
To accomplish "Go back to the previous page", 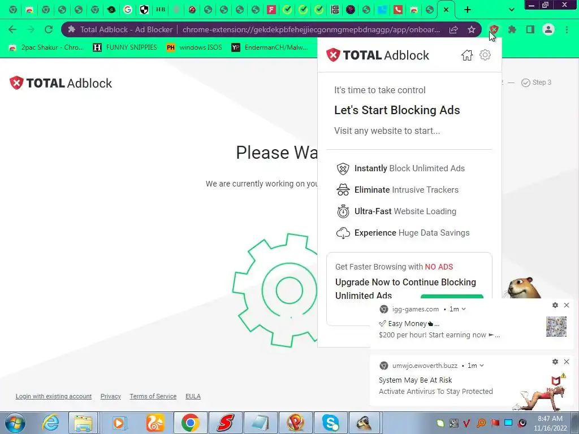I will tap(12, 29).
